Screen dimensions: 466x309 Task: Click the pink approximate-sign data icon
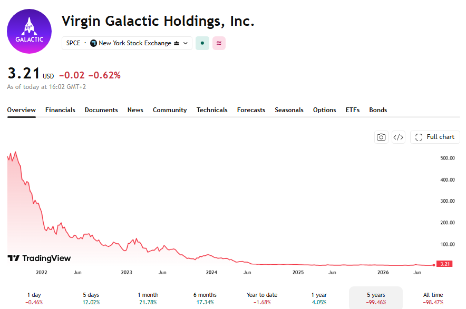(x=219, y=43)
